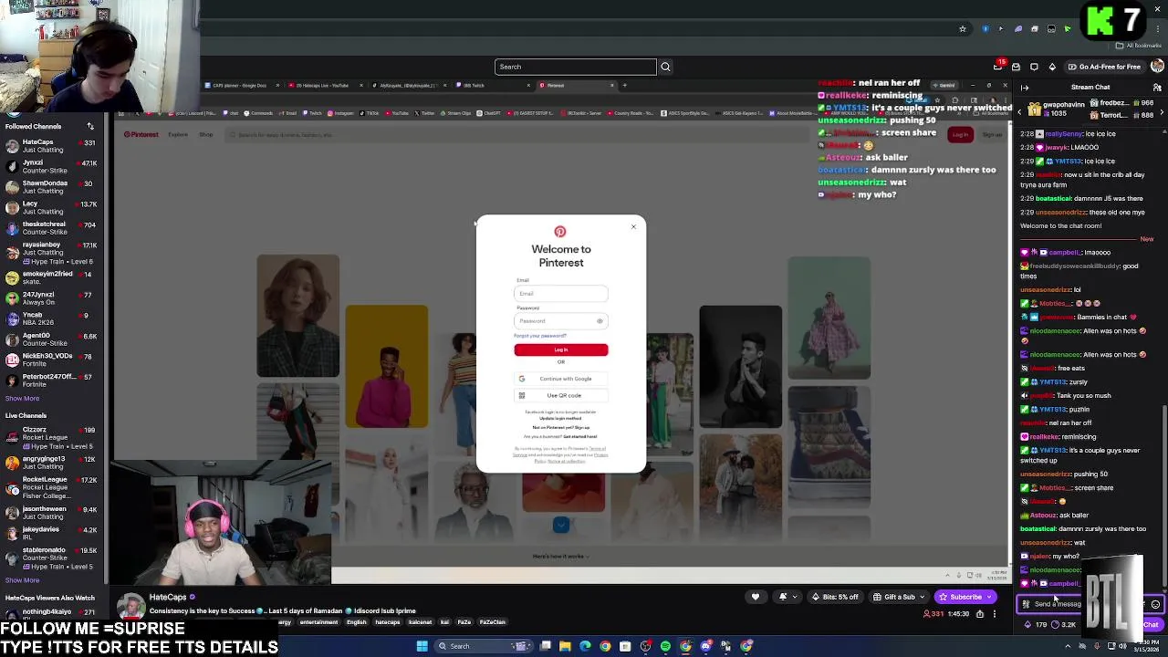This screenshot has height=657, width=1168.
Task: Open Jynxzi channel in followed list
Action: [x=51, y=167]
